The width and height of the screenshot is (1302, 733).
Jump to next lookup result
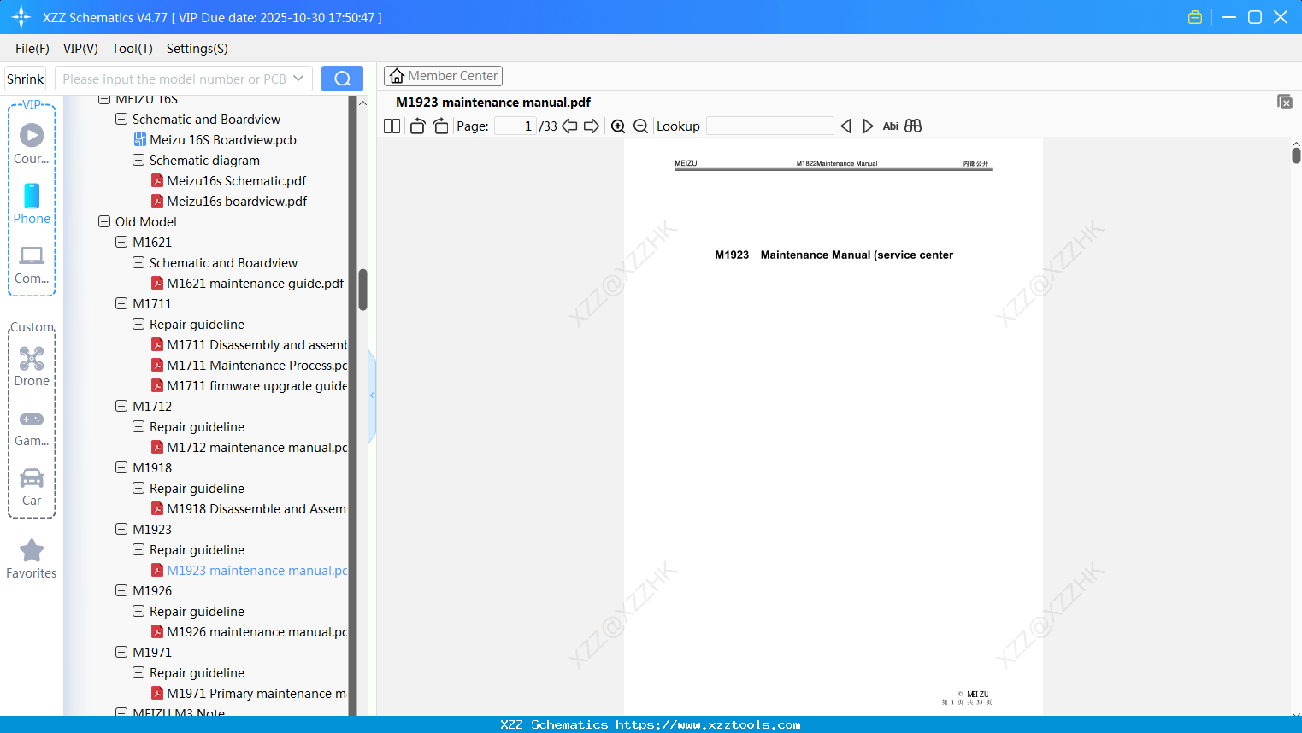(868, 126)
